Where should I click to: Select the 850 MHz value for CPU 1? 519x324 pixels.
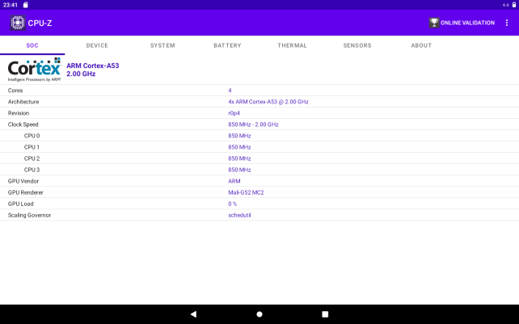(x=239, y=147)
